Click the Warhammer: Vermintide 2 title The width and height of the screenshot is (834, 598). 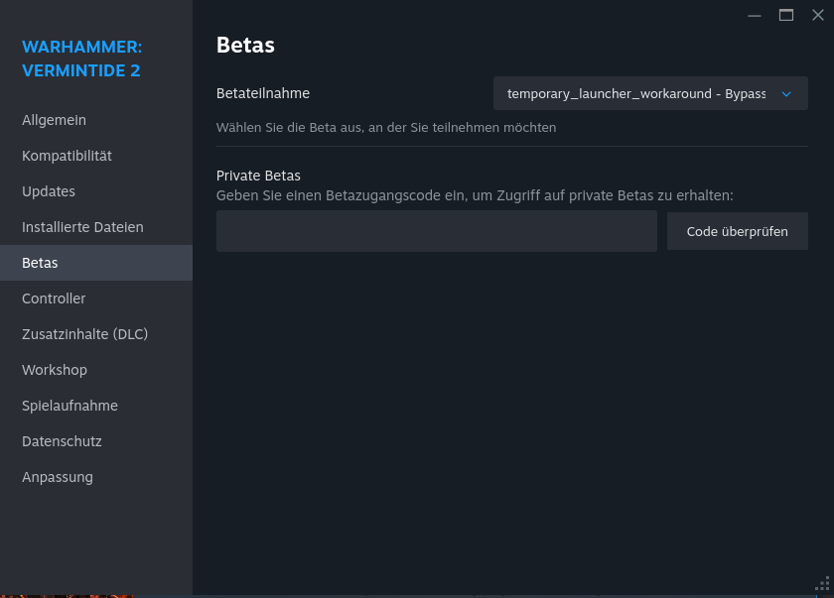coord(81,59)
